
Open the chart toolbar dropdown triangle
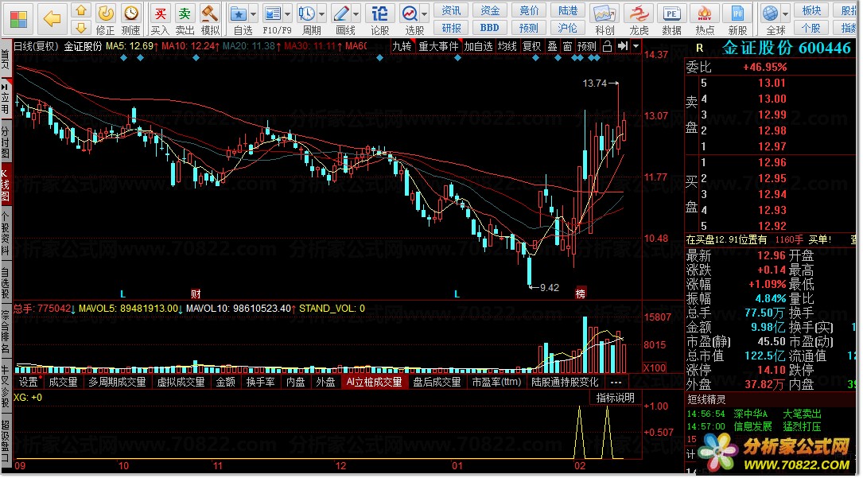tap(636, 46)
